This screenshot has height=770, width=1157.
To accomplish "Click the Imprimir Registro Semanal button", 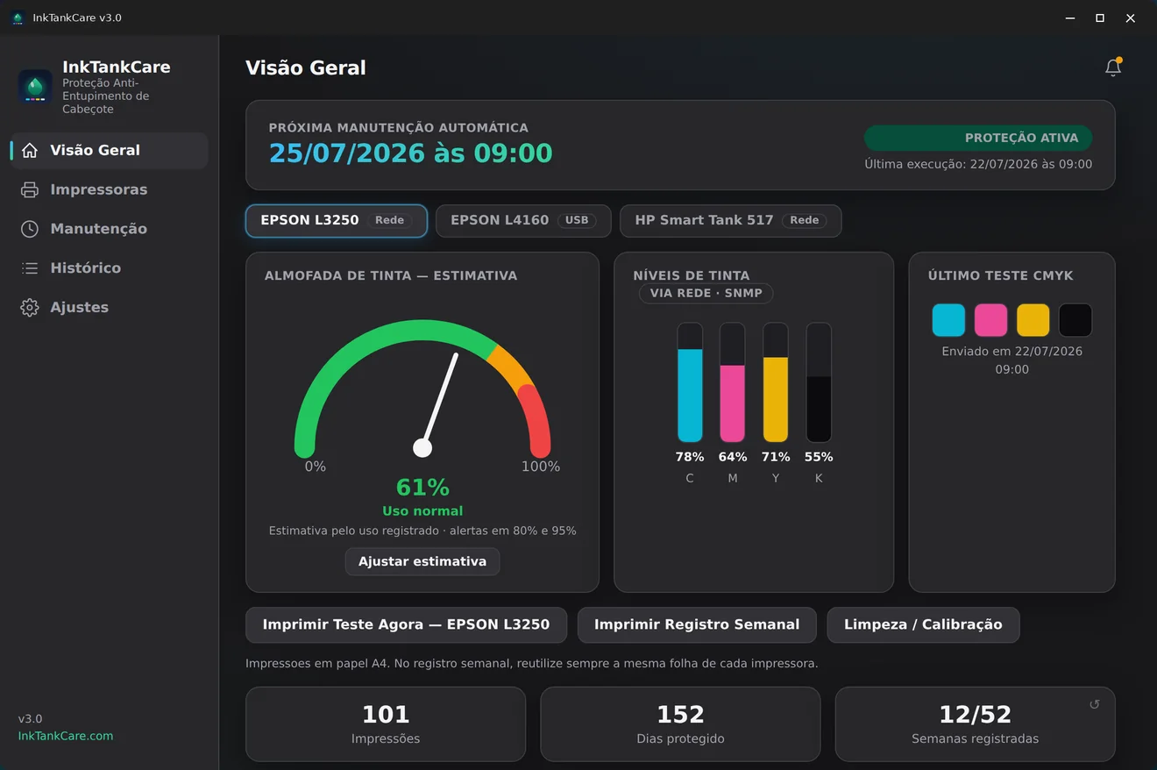I will pos(697,625).
